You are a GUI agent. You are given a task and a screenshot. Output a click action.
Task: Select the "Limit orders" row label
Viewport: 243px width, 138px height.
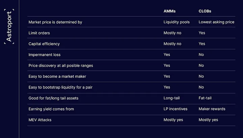pos(39,33)
